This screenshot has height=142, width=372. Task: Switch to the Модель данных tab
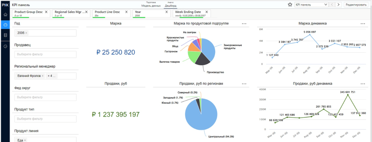coord(151,5)
